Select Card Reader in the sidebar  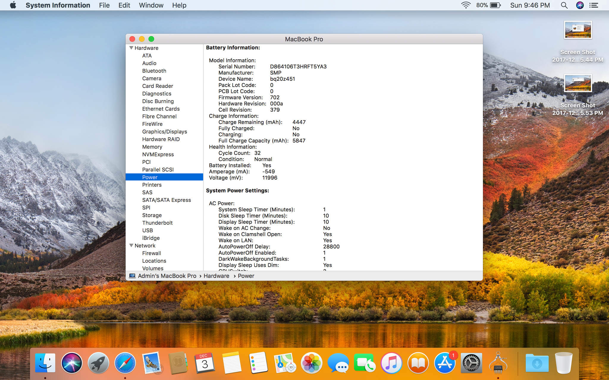(158, 86)
